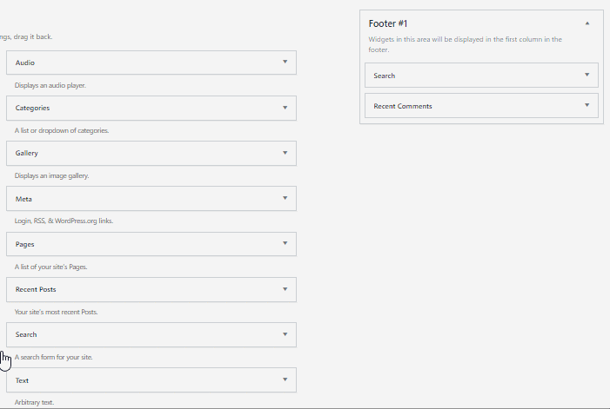The image size is (610, 409).
Task: Collapse the Footer #1 area arrow
Action: coord(587,23)
